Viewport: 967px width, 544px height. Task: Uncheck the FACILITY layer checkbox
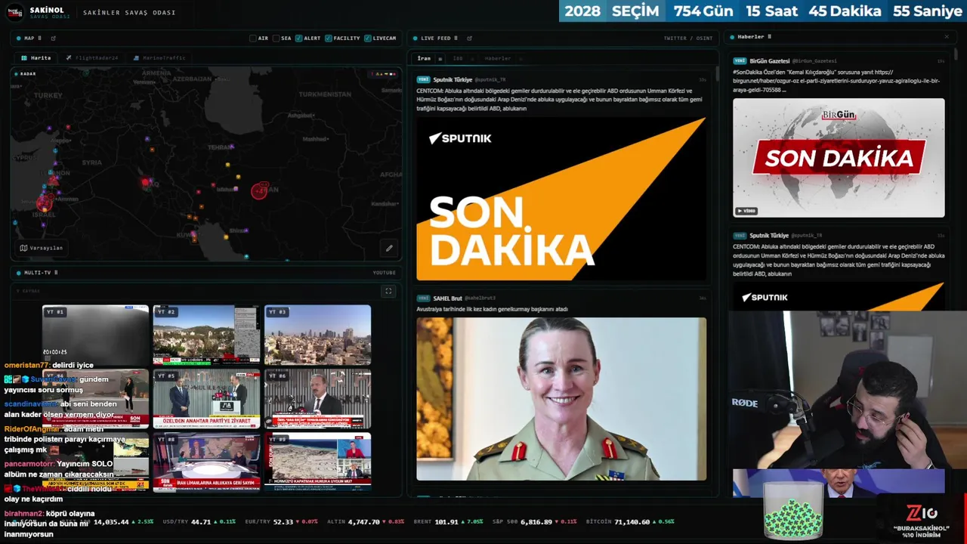tap(329, 38)
